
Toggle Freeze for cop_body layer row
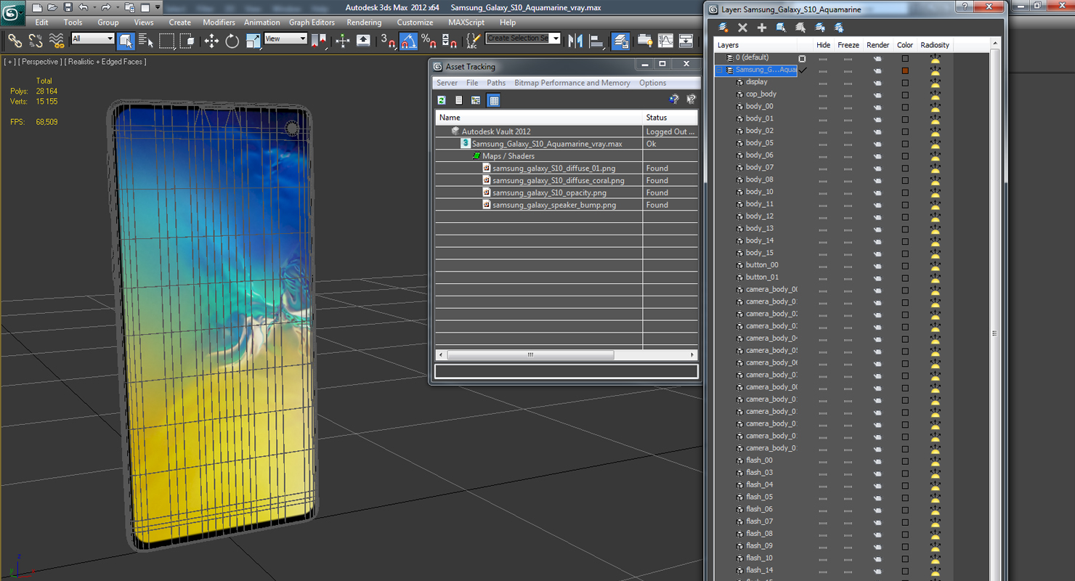click(848, 95)
